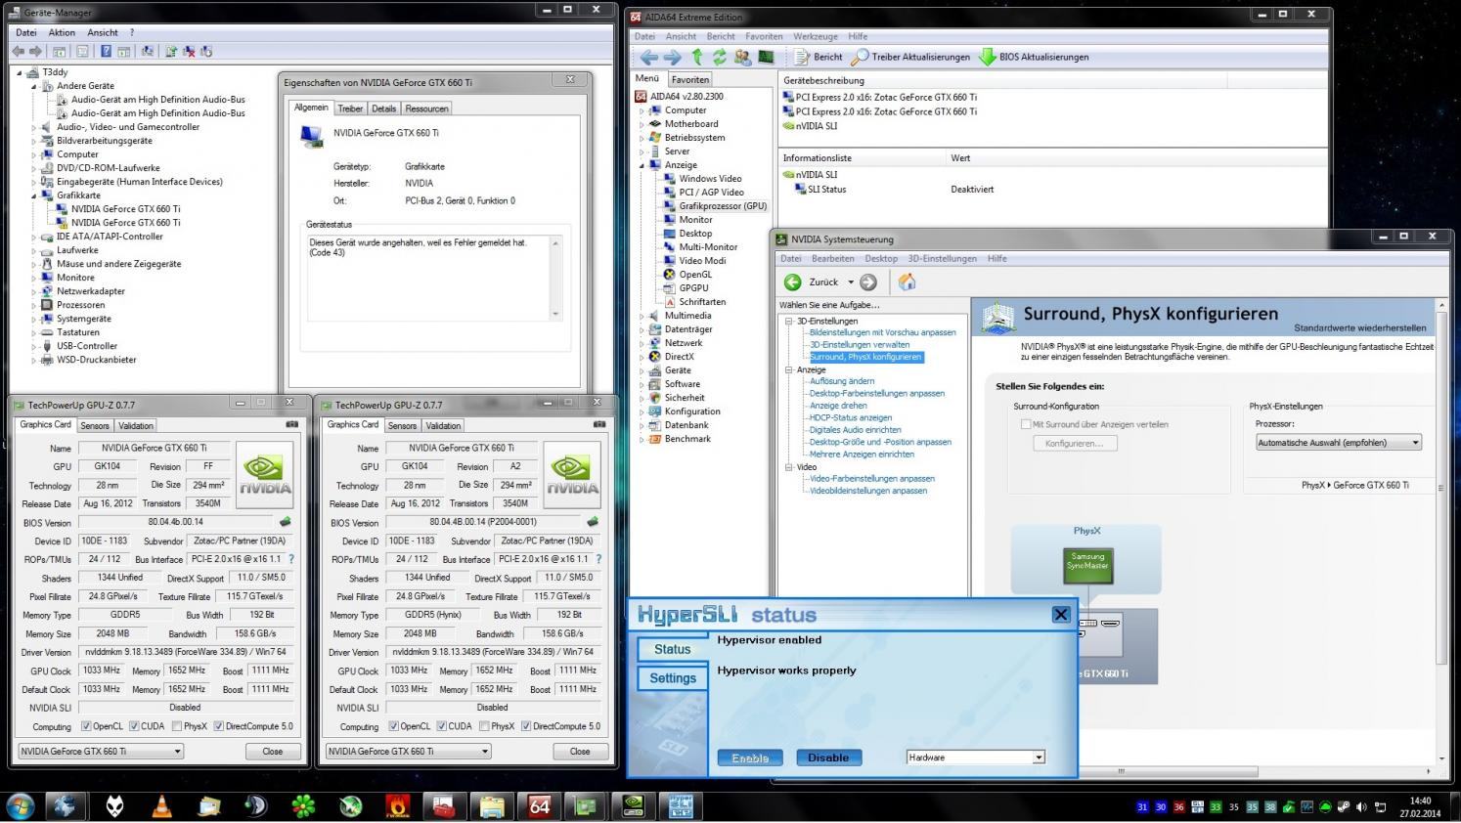Click AIDA64 refresh icon
1461x823 pixels.
tap(720, 57)
